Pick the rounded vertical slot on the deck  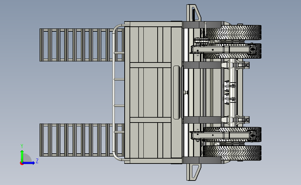176,92
